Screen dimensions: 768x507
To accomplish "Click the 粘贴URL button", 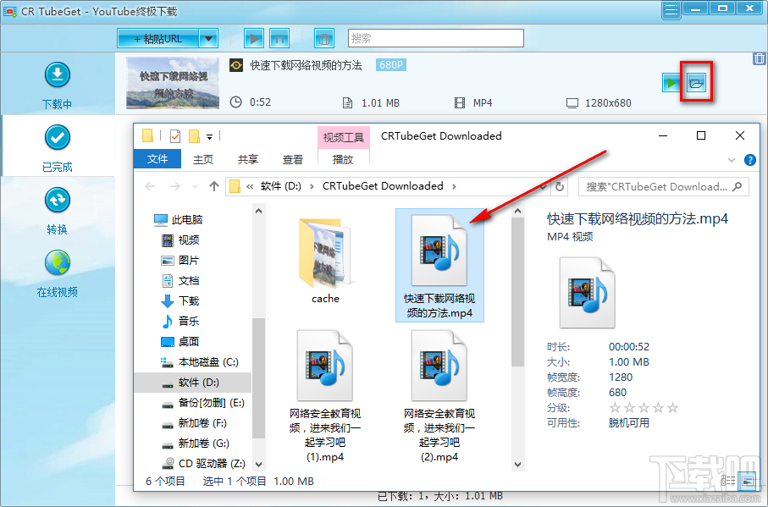I will point(157,39).
